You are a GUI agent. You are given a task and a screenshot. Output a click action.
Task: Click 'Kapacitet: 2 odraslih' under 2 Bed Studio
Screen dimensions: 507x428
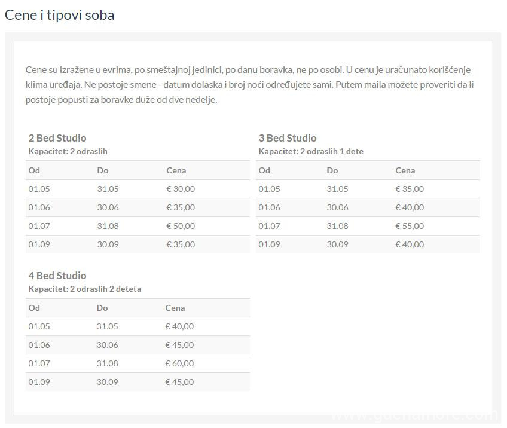68,152
